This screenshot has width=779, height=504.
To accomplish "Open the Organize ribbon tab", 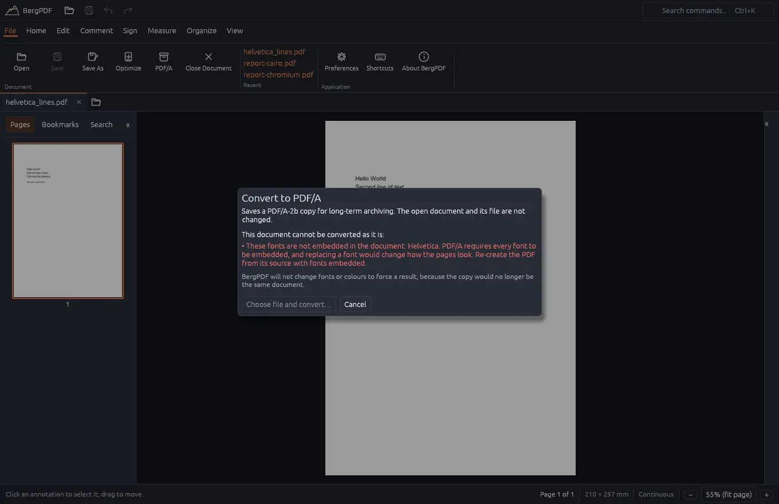I will (202, 30).
